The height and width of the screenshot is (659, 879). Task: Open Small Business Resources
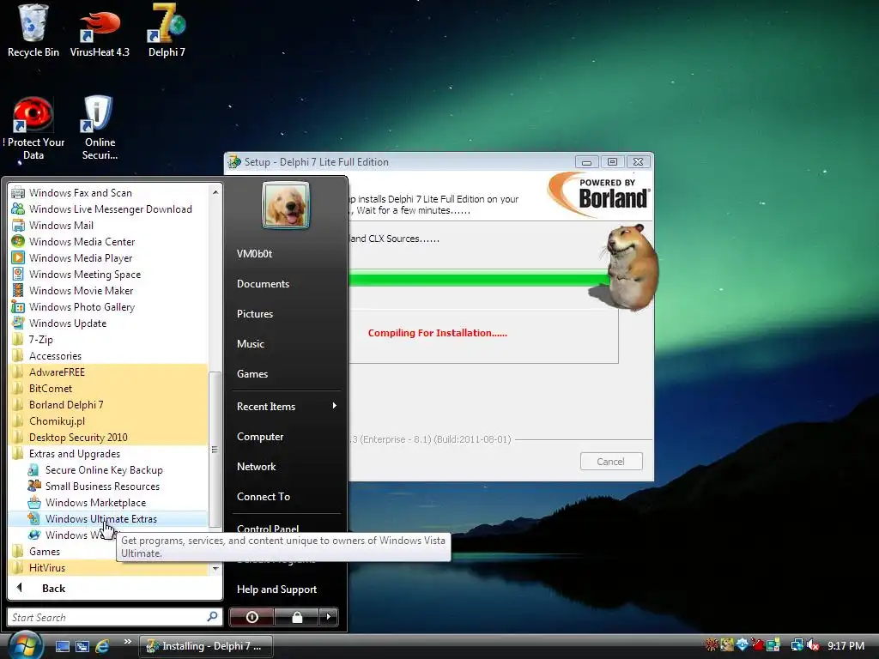(108, 486)
